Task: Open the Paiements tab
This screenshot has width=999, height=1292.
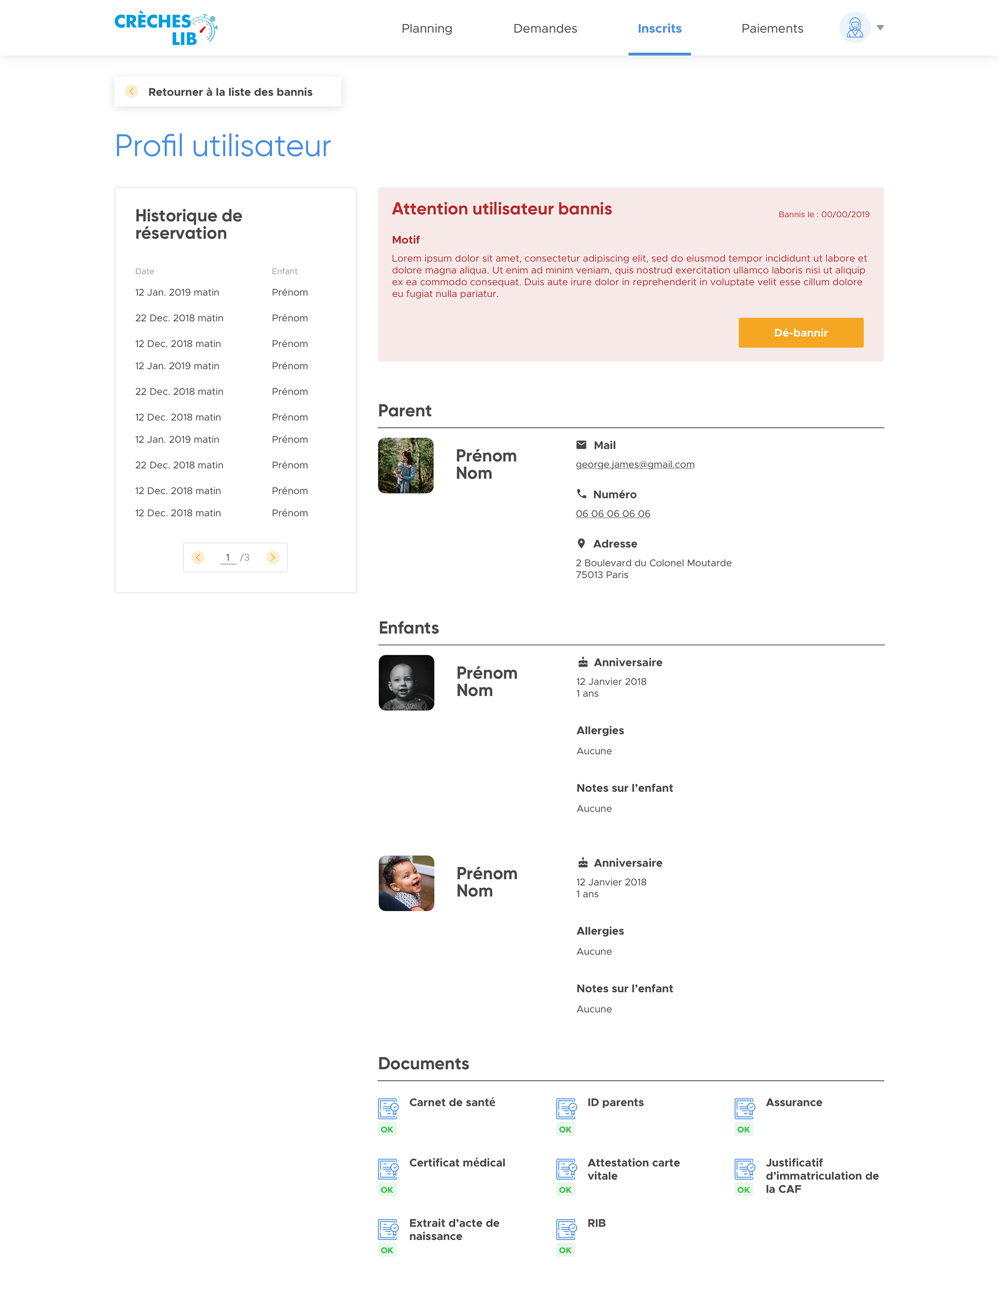Action: click(772, 29)
